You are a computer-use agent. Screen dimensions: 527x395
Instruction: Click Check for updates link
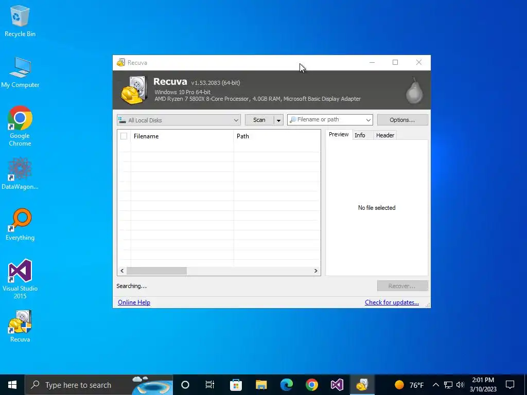392,302
